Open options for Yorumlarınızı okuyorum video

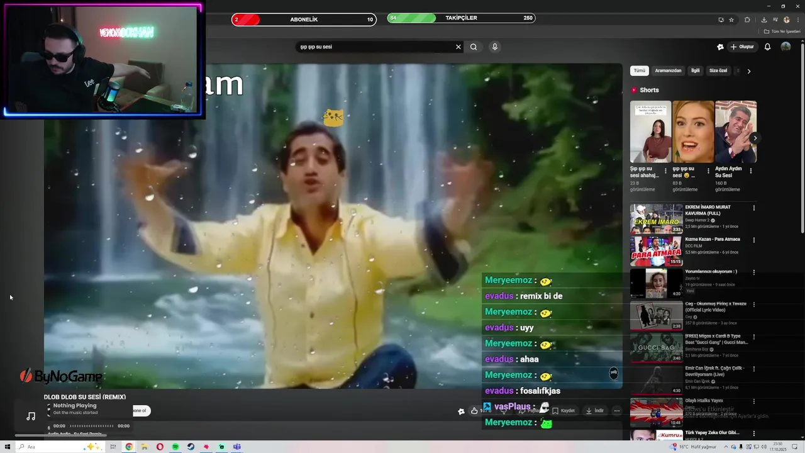(754, 272)
